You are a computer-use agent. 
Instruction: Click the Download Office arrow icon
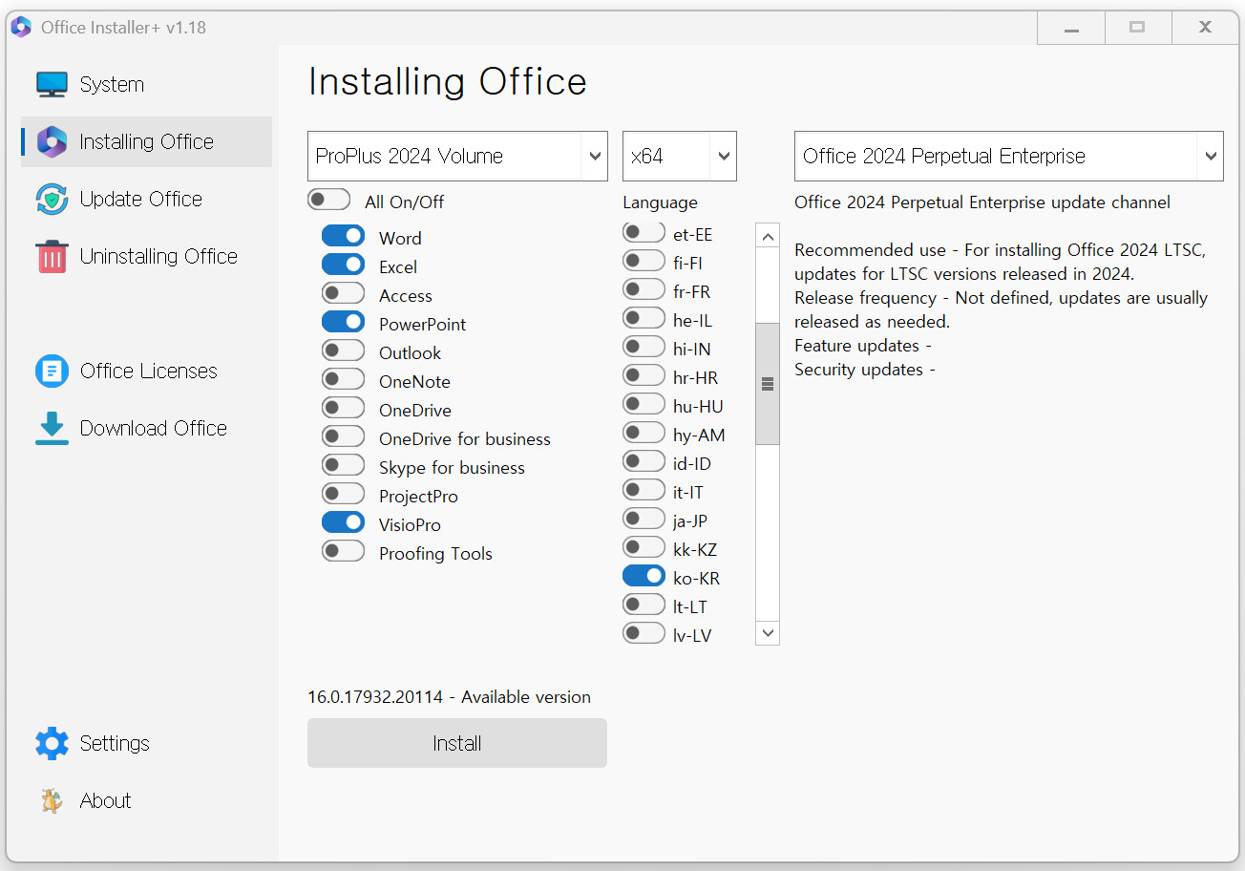(52, 428)
